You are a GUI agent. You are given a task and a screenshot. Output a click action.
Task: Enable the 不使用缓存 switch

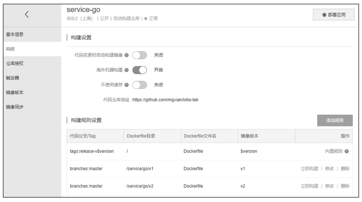coord(139,85)
